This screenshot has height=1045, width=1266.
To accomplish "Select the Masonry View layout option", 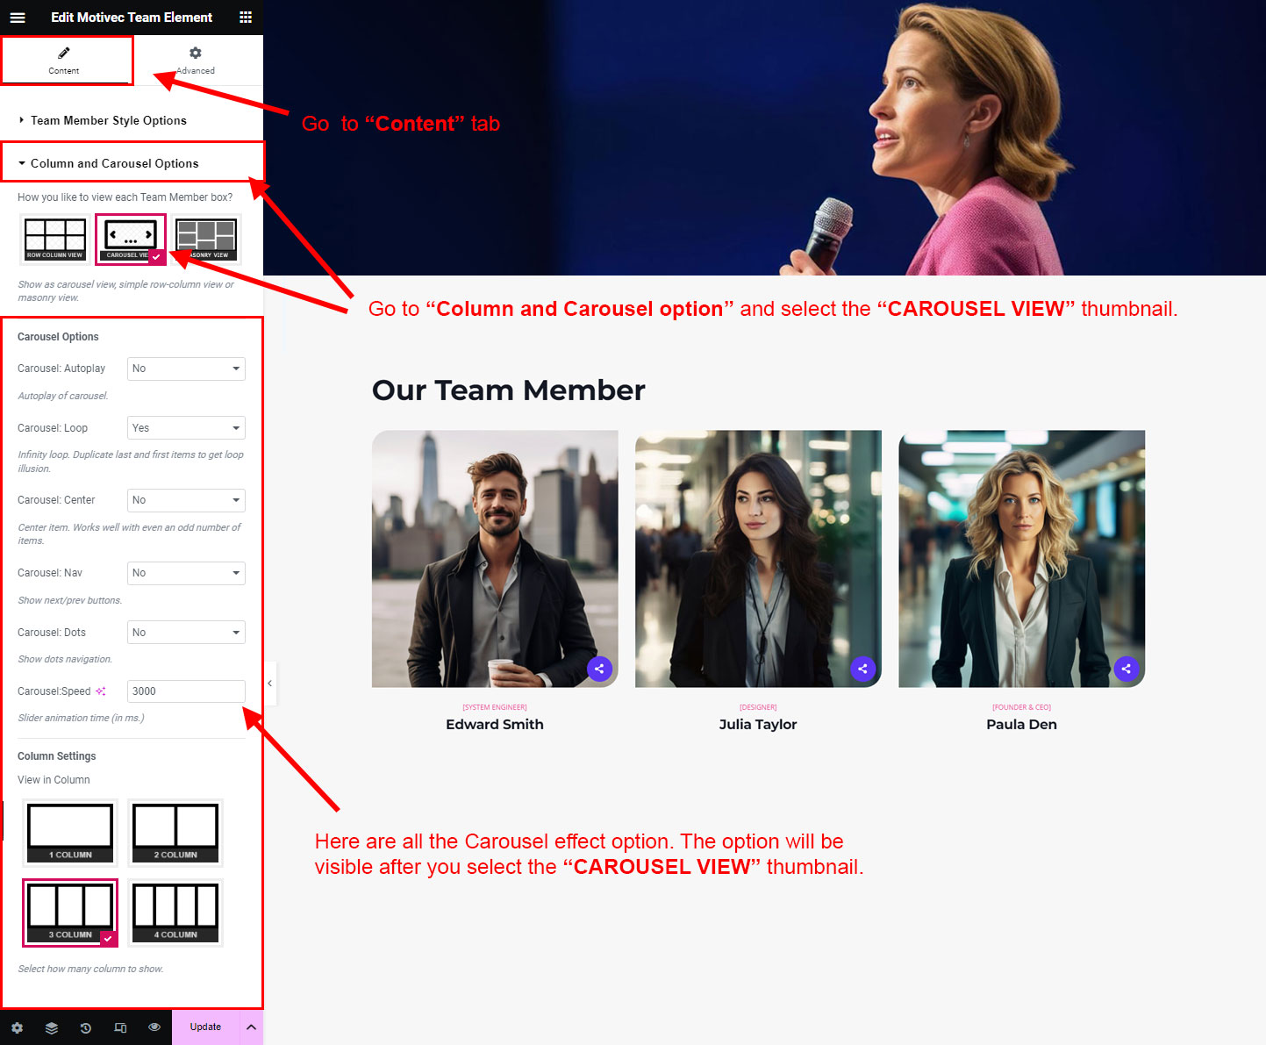I will (x=206, y=239).
